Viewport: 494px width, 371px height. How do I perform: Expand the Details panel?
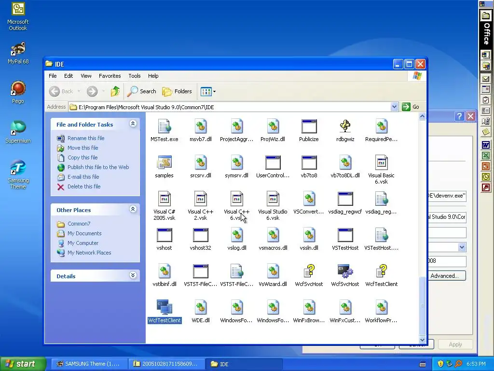pyautogui.click(x=133, y=275)
